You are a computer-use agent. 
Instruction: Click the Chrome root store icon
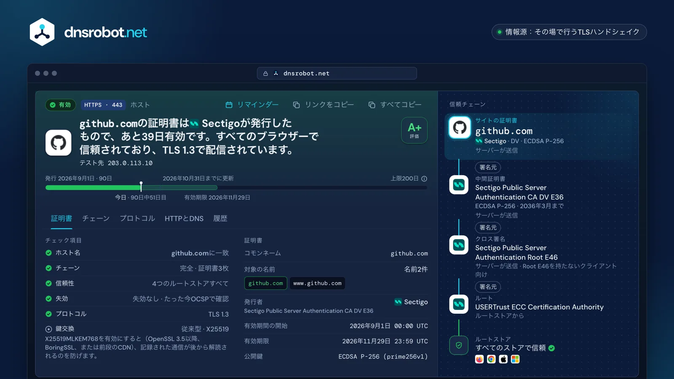(491, 359)
